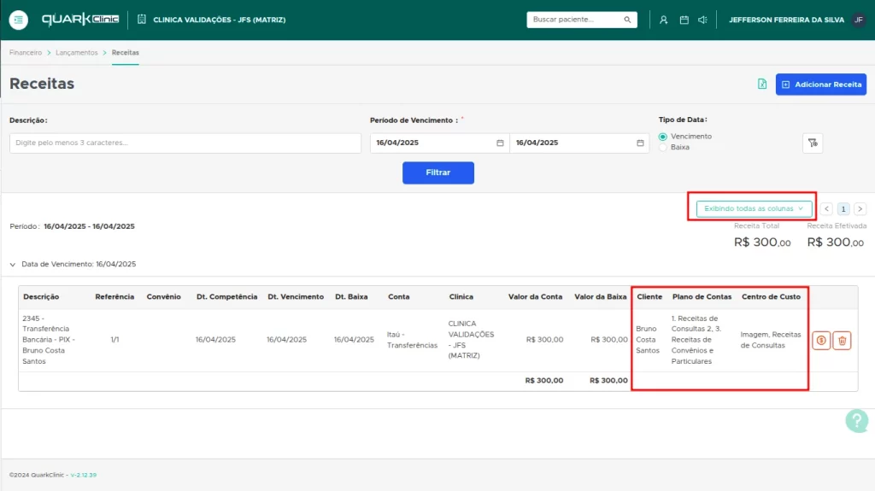
Task: Click the Cliente column header
Action: coord(649,297)
